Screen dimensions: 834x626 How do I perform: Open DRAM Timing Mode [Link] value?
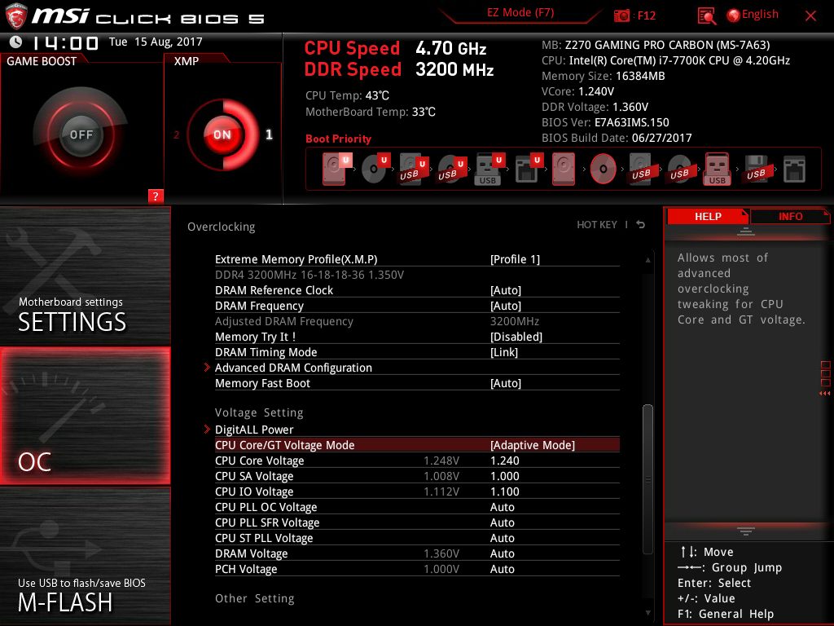(503, 352)
